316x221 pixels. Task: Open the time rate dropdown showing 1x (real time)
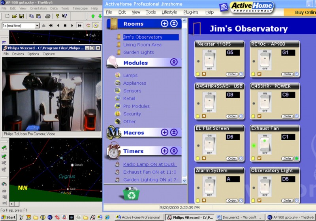[37, 26]
